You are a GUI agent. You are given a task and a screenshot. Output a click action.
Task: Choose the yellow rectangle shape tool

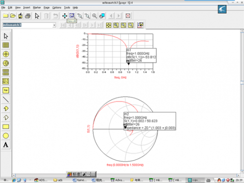pos(6,126)
